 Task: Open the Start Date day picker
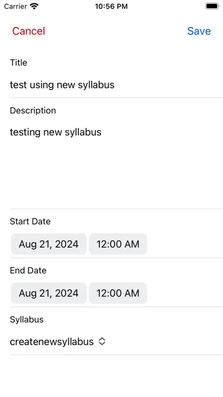[49, 244]
